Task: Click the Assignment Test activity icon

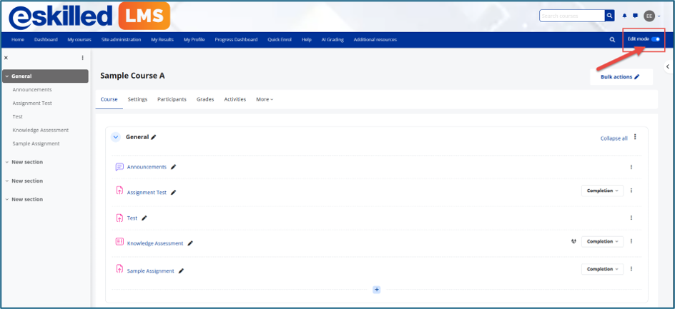Action: pos(119,191)
